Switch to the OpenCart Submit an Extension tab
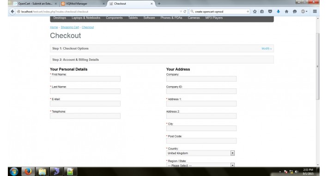This screenshot has width=328, height=176. (x=35, y=4)
